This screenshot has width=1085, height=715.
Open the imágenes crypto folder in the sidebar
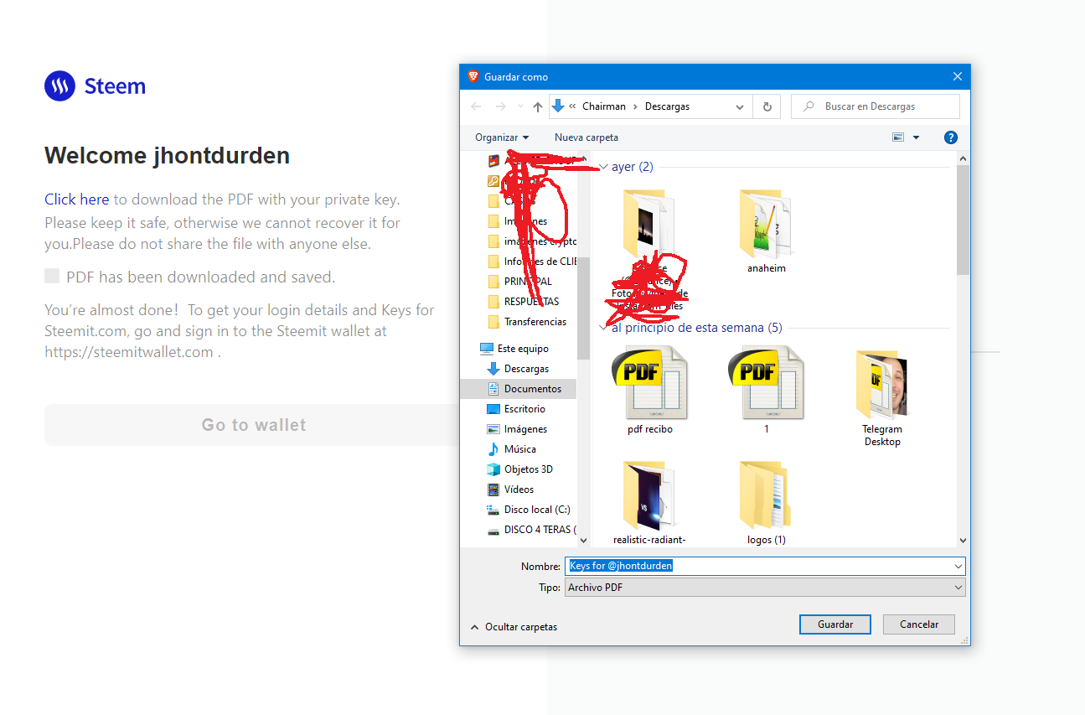(x=533, y=241)
